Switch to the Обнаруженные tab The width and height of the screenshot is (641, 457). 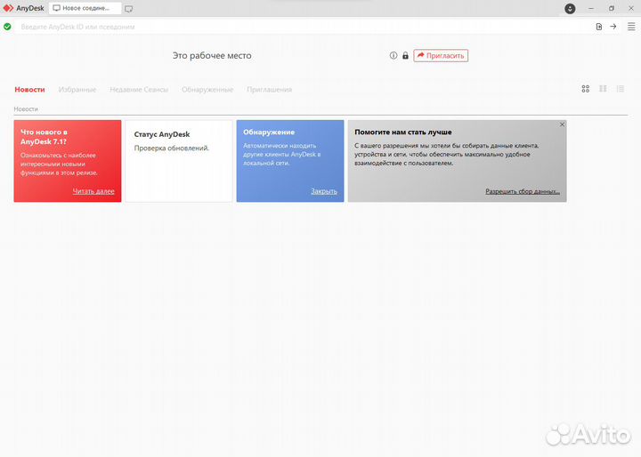(x=207, y=90)
